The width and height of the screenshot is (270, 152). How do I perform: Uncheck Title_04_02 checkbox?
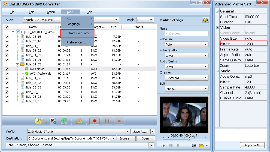point(7,50)
